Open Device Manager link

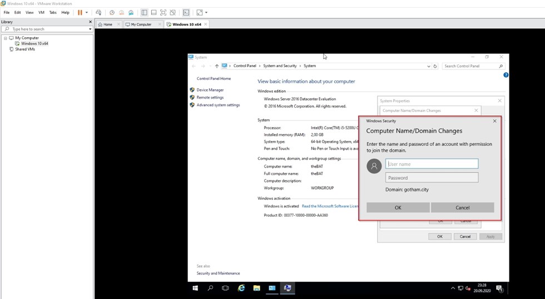click(x=210, y=90)
